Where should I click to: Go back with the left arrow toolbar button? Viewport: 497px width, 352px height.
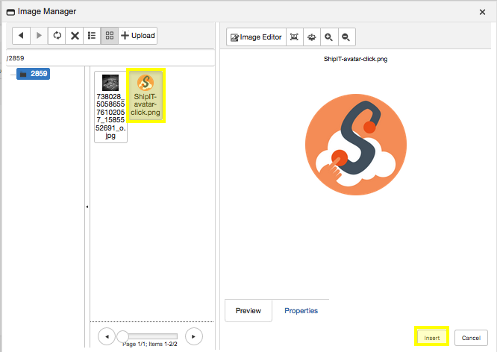[x=21, y=36]
